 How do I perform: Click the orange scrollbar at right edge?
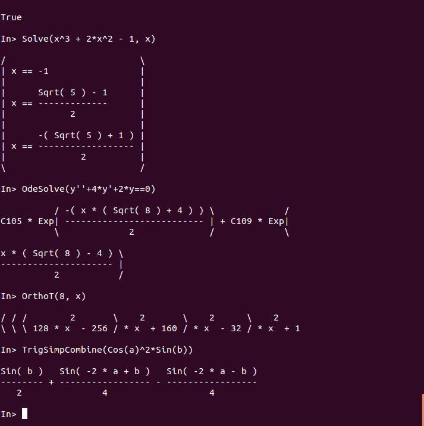423,410
